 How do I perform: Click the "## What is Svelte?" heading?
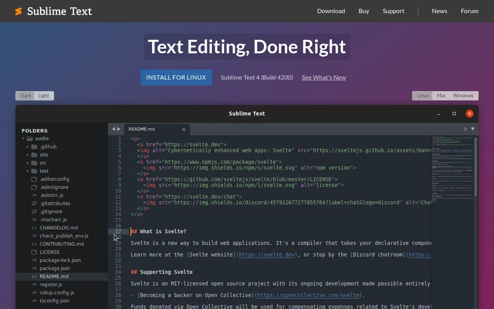[159, 231]
